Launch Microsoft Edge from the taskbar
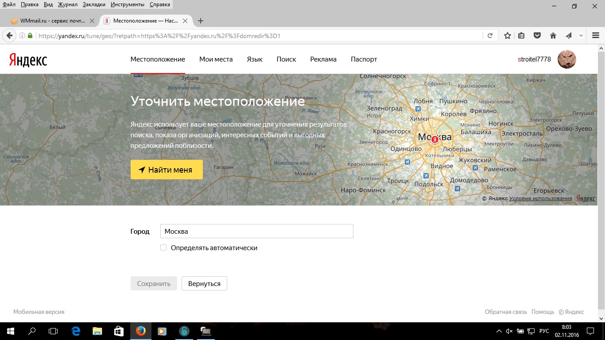Viewport: 605px width, 340px height. [x=76, y=331]
